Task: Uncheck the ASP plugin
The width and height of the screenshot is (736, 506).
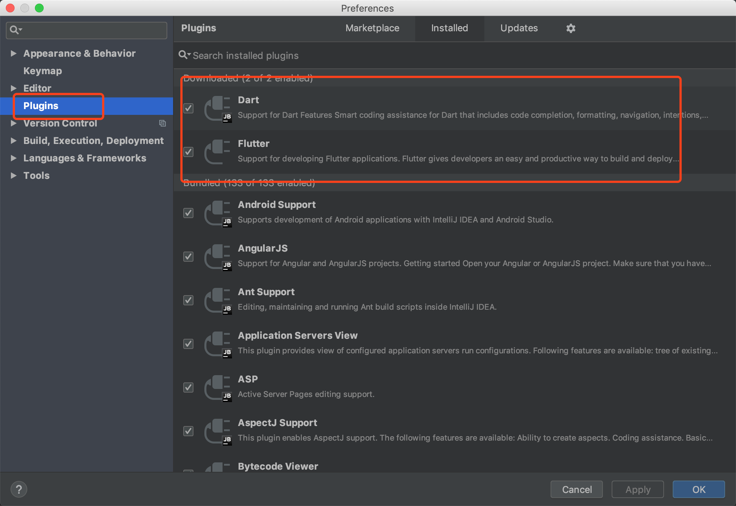Action: (188, 387)
